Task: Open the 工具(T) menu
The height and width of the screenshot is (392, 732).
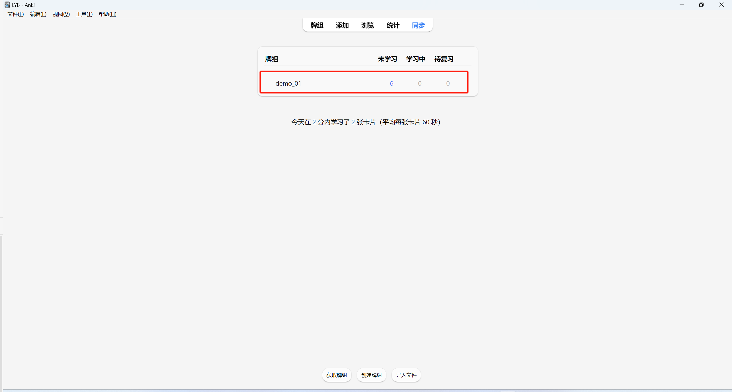Action: click(x=84, y=14)
